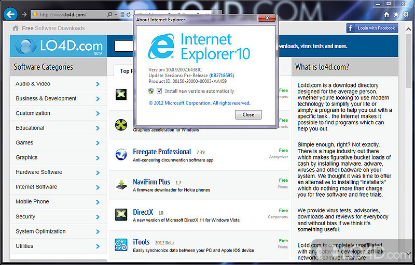Open the DirectX 10 title link
Screen dimensions: 415x265
click(x=143, y=212)
